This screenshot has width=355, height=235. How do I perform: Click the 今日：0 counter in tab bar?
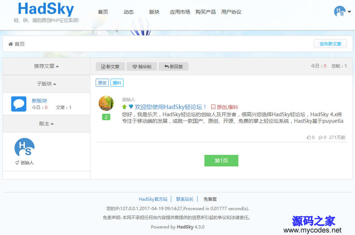(318, 66)
